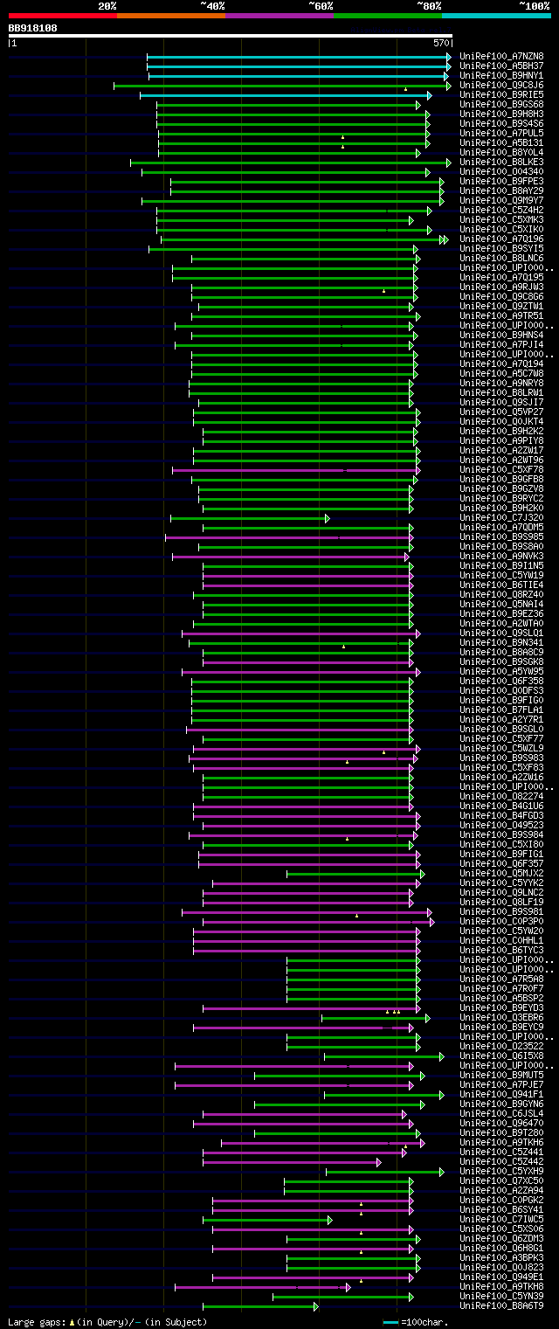Open hit UniRef100_B8A6T9
This screenshot has height=1329, width=559.
[x=500, y=1305]
